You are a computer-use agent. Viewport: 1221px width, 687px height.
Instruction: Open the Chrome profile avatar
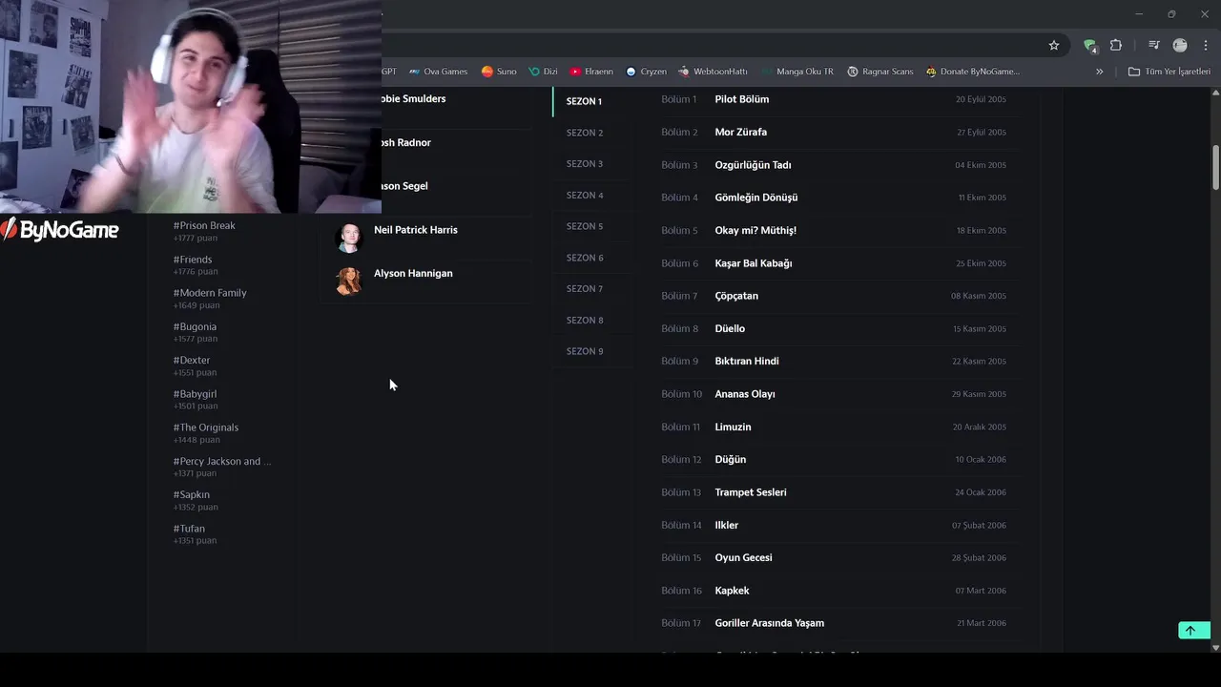[1180, 45]
